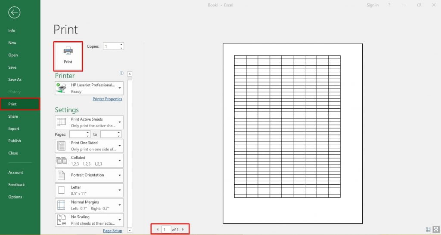
Task: Open the Page Setup link
Action: click(x=112, y=231)
